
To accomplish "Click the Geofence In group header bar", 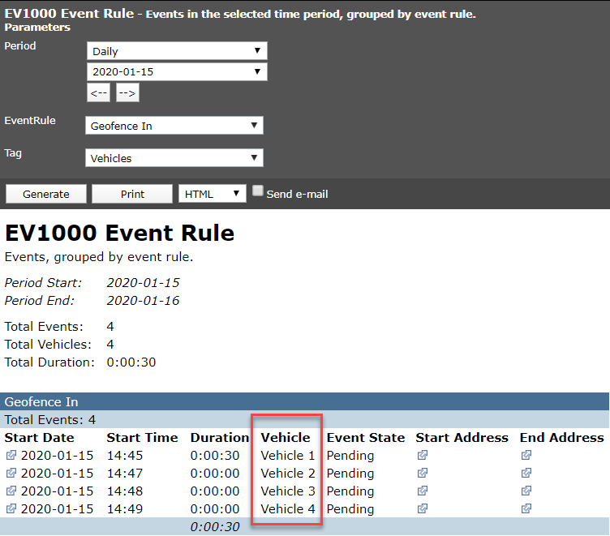I will coord(305,401).
